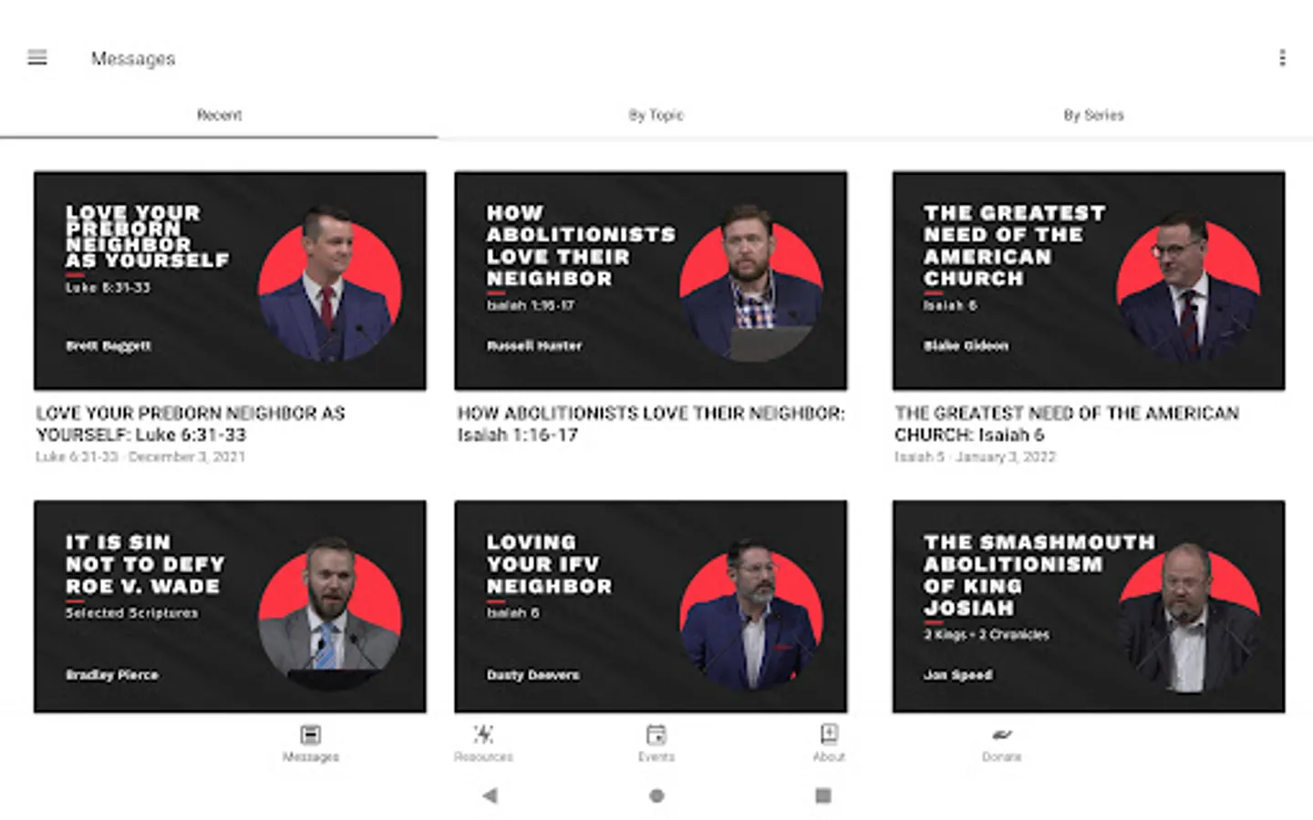Open How Abolitionists Love Their Neighbor thumbnail
This screenshot has width=1313, height=820.
pos(650,281)
